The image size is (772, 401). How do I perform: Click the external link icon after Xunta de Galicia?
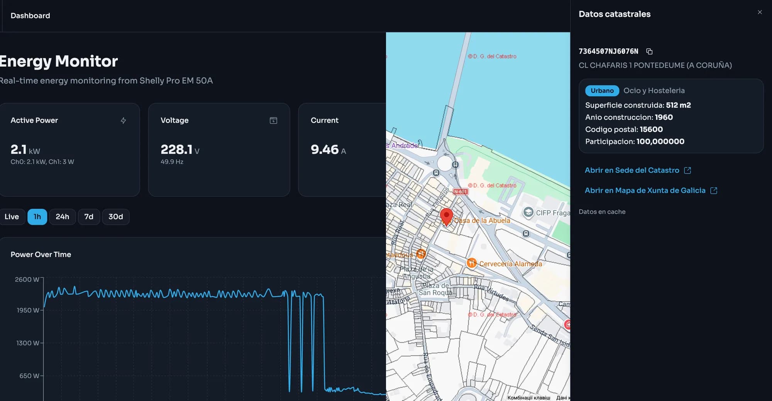(x=714, y=190)
